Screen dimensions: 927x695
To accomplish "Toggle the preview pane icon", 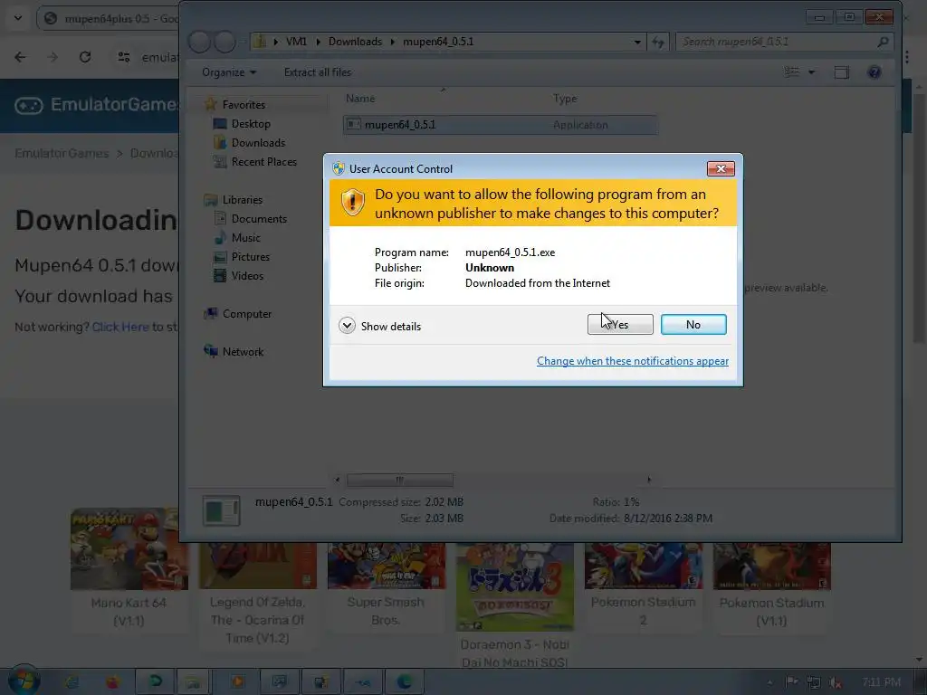I will click(841, 72).
